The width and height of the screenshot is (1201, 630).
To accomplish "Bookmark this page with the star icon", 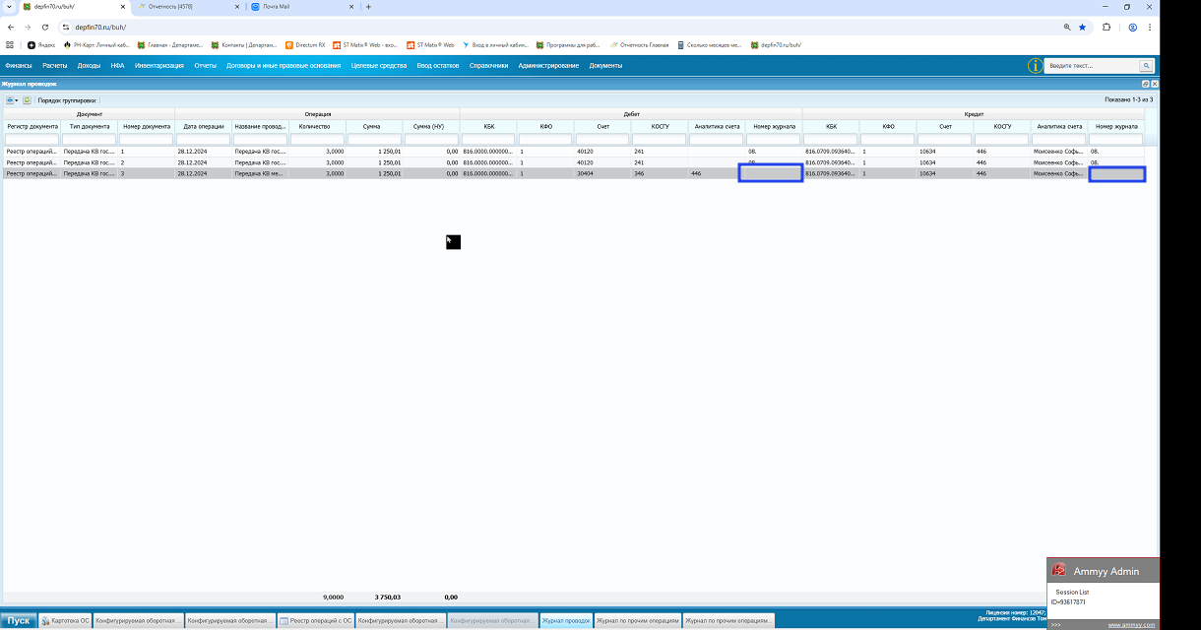I will click(1083, 27).
